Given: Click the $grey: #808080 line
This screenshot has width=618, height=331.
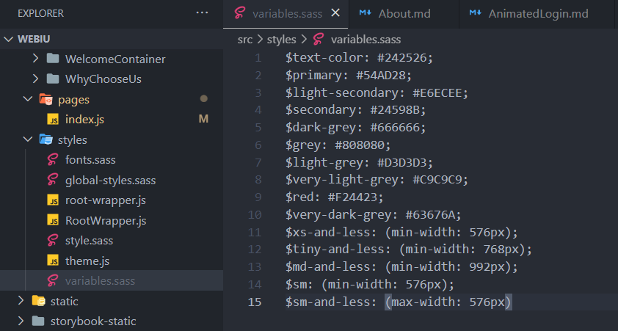Looking at the screenshot, I should [x=338, y=145].
